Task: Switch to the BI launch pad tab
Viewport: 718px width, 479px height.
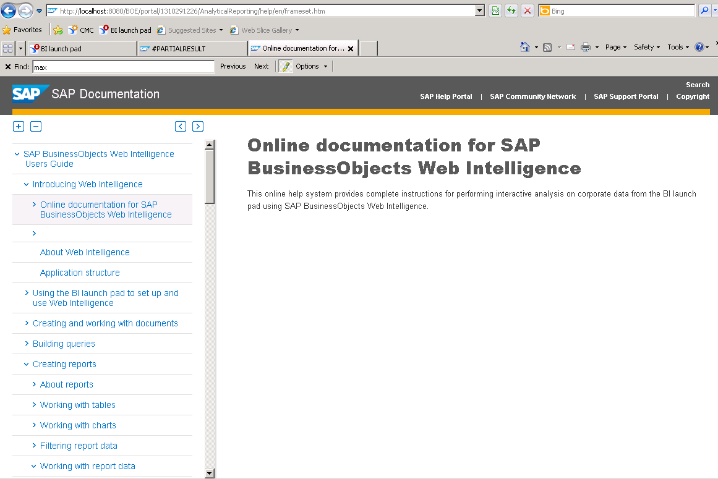Action: coord(82,48)
